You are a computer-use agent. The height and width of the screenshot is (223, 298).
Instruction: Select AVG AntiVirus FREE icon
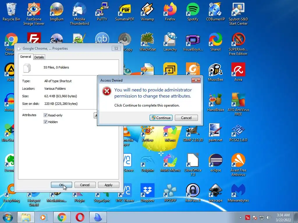[238, 104]
